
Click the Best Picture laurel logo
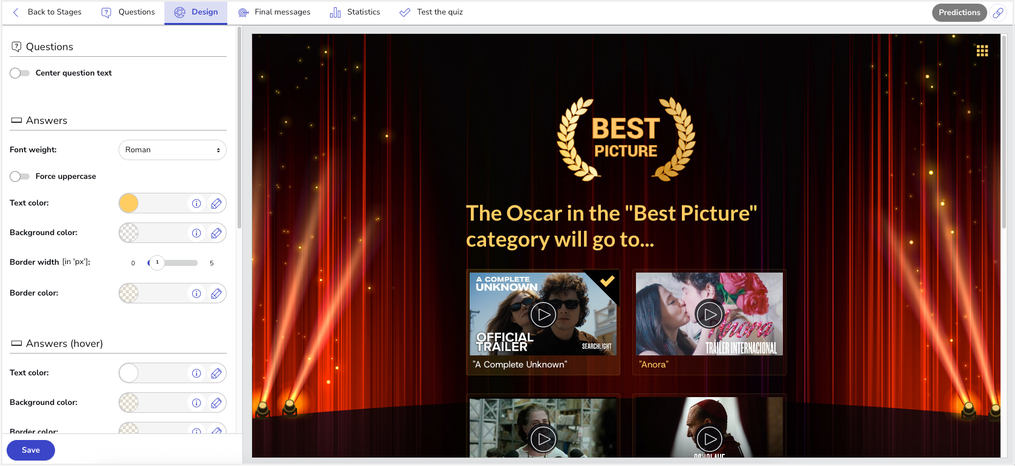tap(626, 139)
